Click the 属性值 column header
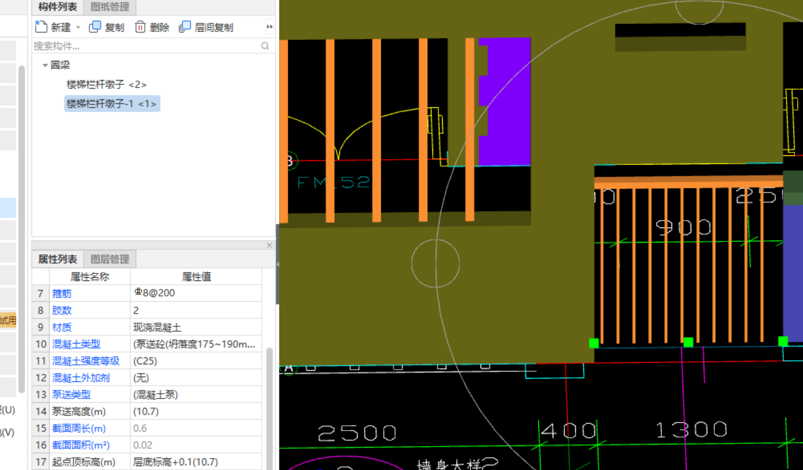The height and width of the screenshot is (470, 803). click(x=196, y=277)
